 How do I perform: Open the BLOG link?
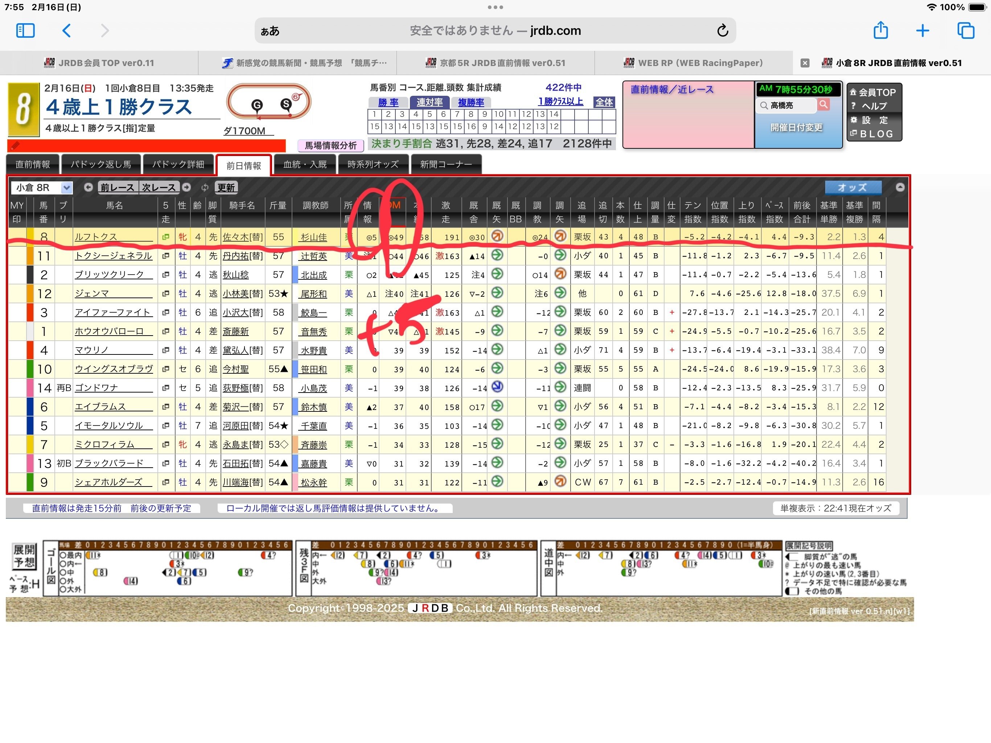871,134
